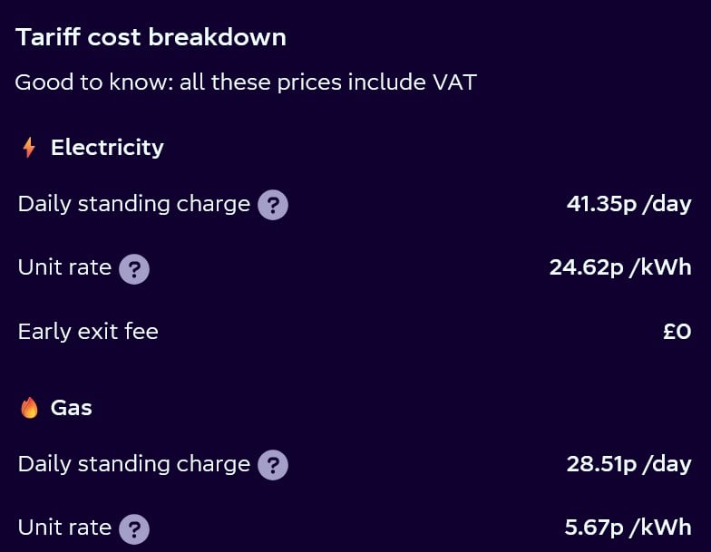Screen dimensions: 711x552
Task: Click the Early exit fee label
Action: click(x=89, y=332)
